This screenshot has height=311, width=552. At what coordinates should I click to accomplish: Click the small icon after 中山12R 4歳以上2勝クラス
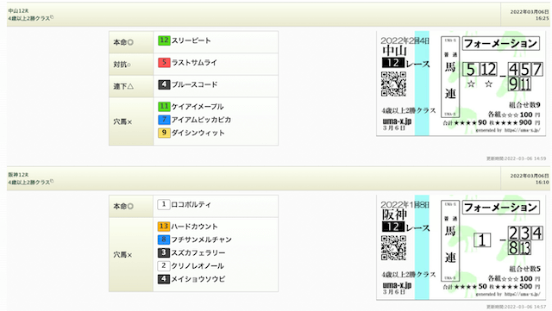[52, 16]
